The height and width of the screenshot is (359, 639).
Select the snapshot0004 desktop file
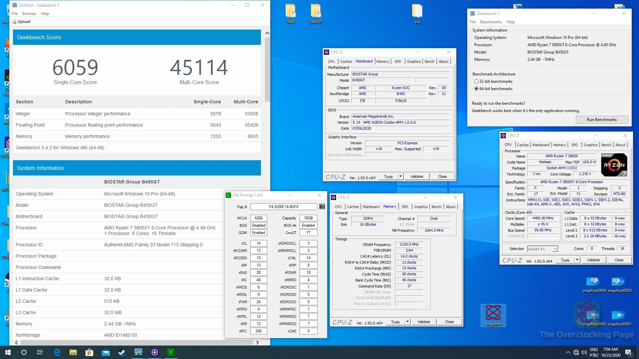click(x=594, y=285)
